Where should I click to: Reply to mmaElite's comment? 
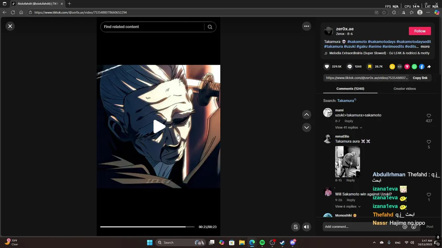[x=350, y=180]
